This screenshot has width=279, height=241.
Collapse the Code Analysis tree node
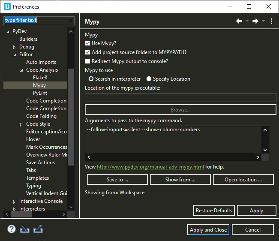(21, 70)
